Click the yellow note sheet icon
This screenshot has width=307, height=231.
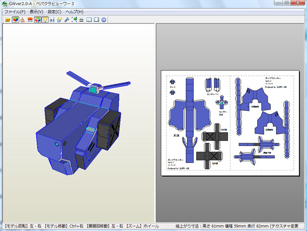[x=60, y=20]
